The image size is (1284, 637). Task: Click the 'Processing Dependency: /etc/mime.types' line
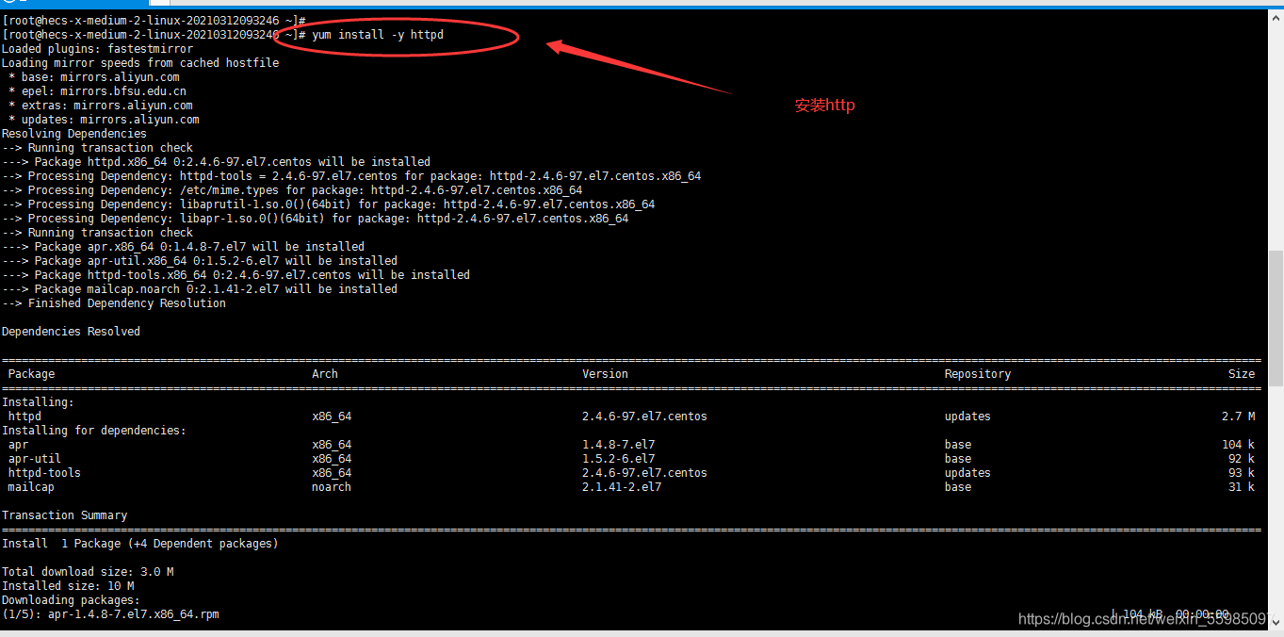click(292, 190)
